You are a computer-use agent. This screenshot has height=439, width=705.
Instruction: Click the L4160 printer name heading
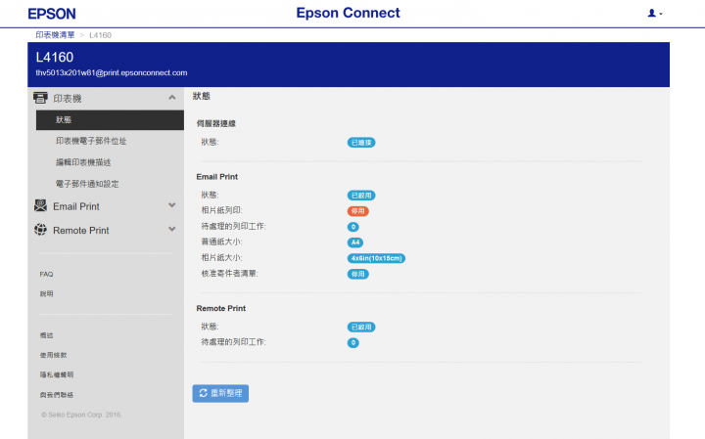[x=55, y=57]
